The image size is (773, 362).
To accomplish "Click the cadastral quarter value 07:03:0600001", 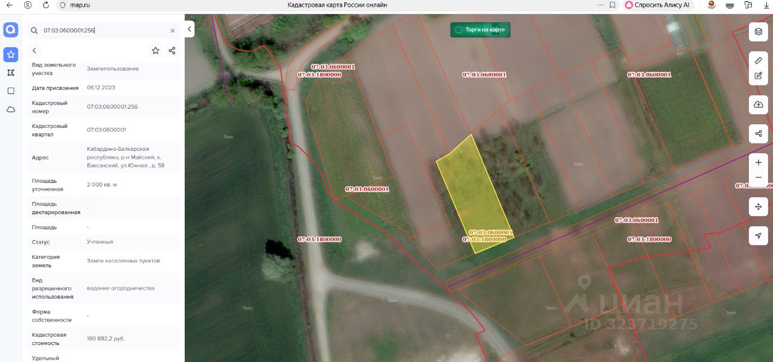I will point(107,130).
